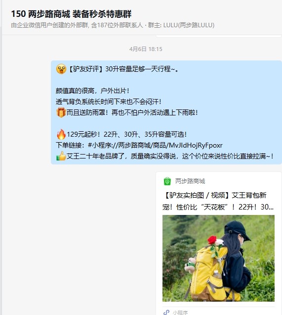Click the partially visible card above the timestamp

pyautogui.click(x=218, y=36)
